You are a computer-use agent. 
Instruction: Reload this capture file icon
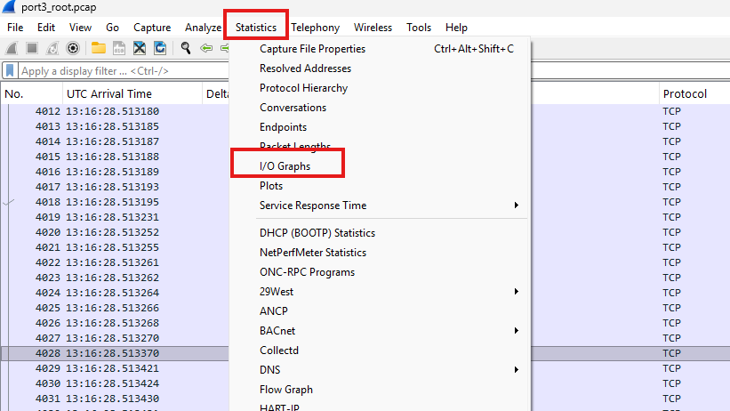(x=160, y=48)
